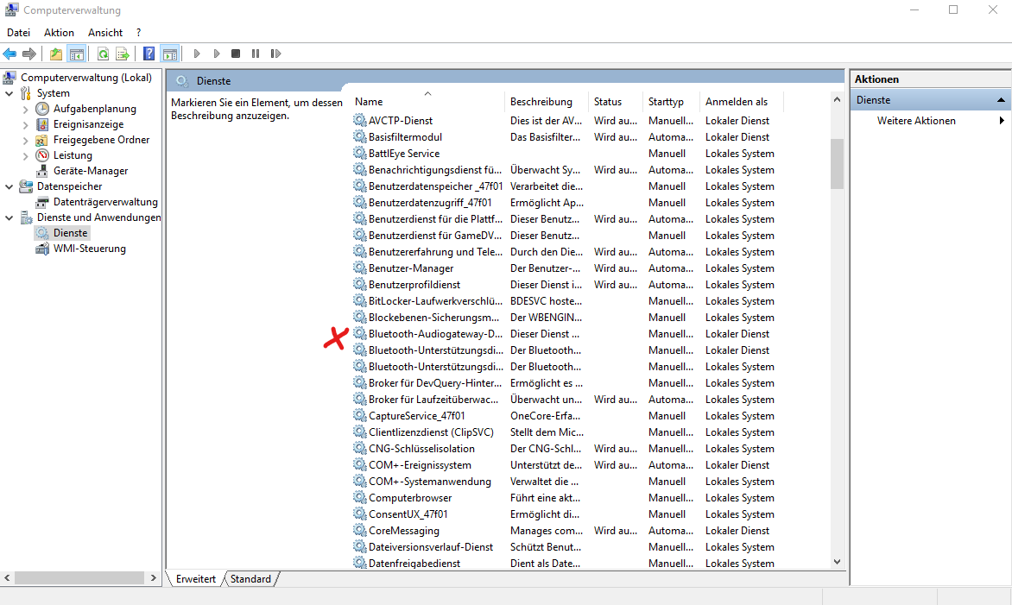Select the Benutzerprofildienst service row
Screen dimensions: 1012x605
[566, 285]
